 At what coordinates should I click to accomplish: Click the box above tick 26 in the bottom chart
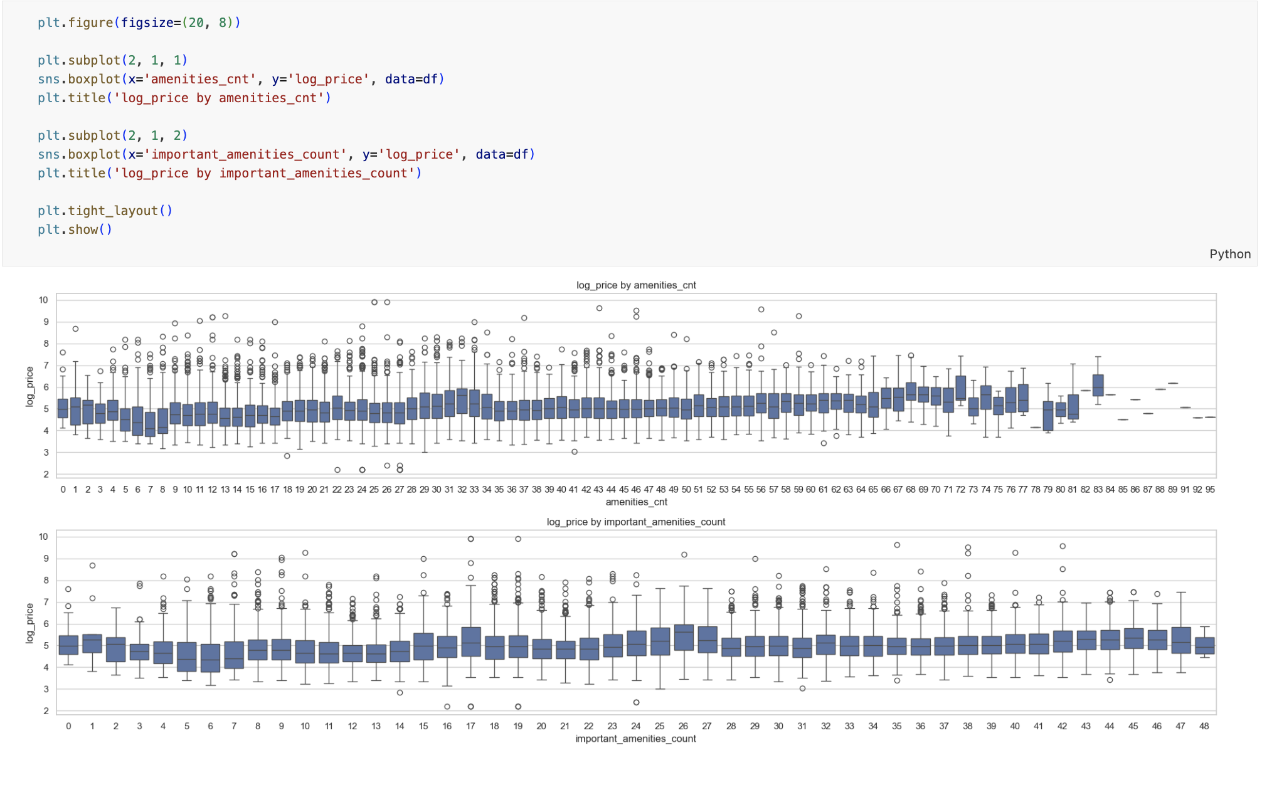684,637
